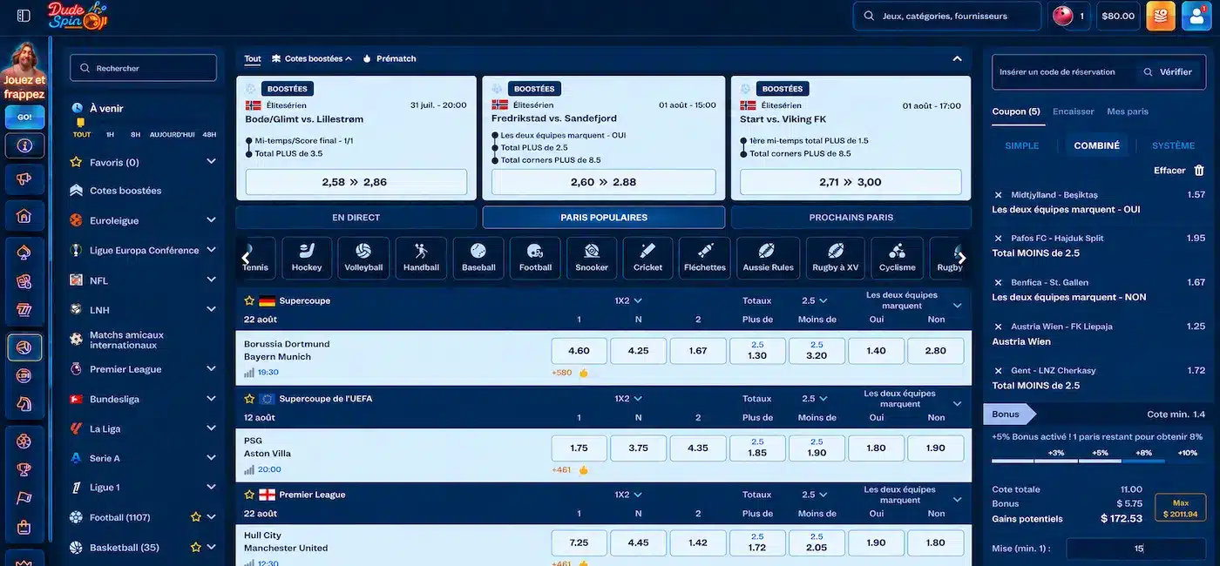Click the GO! button

pyautogui.click(x=24, y=117)
